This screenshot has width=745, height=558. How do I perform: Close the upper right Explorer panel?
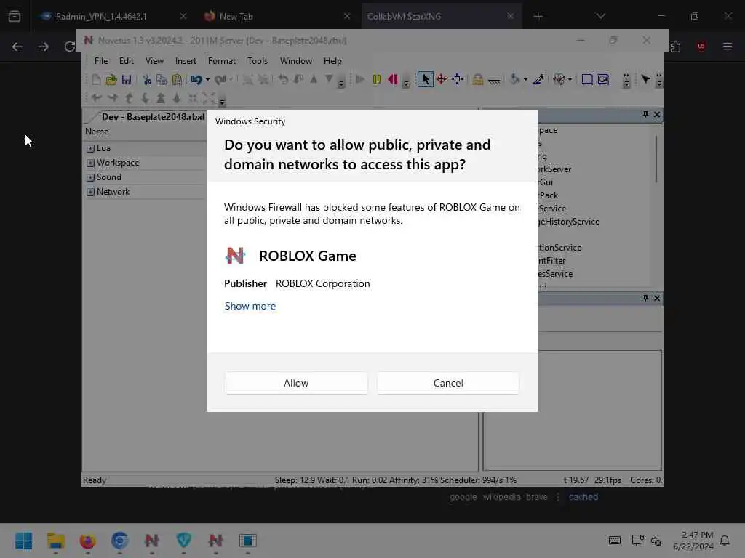pos(657,114)
